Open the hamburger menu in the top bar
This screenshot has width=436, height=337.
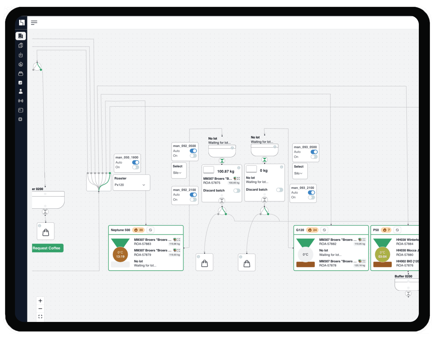[34, 23]
